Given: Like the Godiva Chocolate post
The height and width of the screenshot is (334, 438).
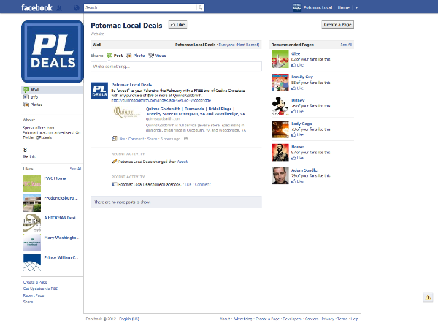Looking at the screenshot, I should [122, 139].
